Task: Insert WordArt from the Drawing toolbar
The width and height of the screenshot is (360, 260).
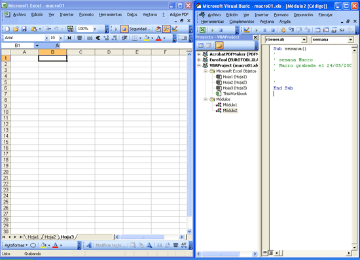Action: point(89,246)
